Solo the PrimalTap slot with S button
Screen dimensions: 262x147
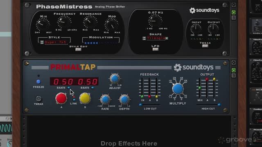click(x=234, y=76)
